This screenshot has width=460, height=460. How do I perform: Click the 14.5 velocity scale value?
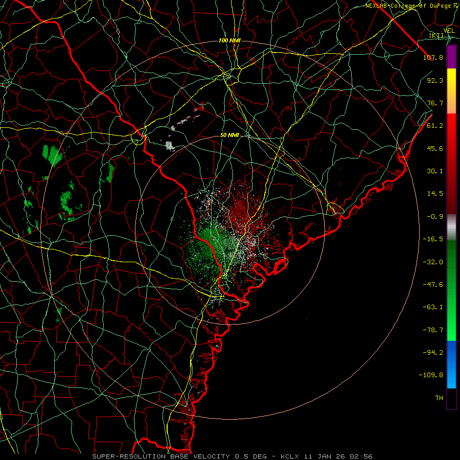435,194
